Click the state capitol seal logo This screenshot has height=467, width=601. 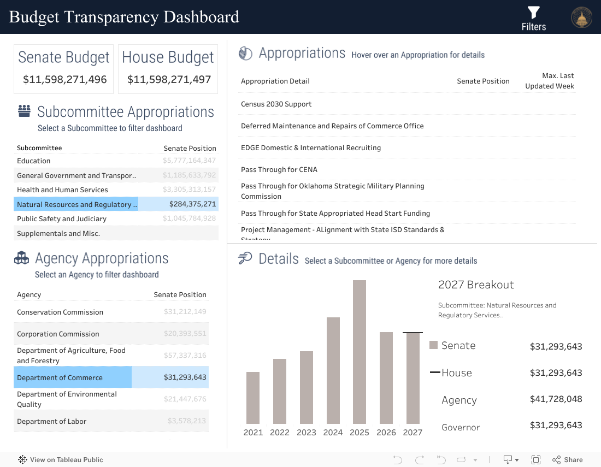pos(581,17)
